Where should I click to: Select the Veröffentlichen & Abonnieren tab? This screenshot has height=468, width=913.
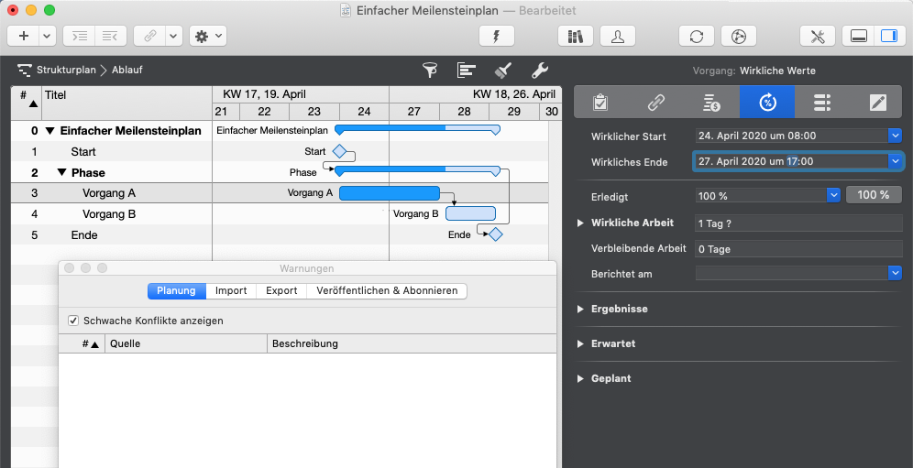coord(387,290)
